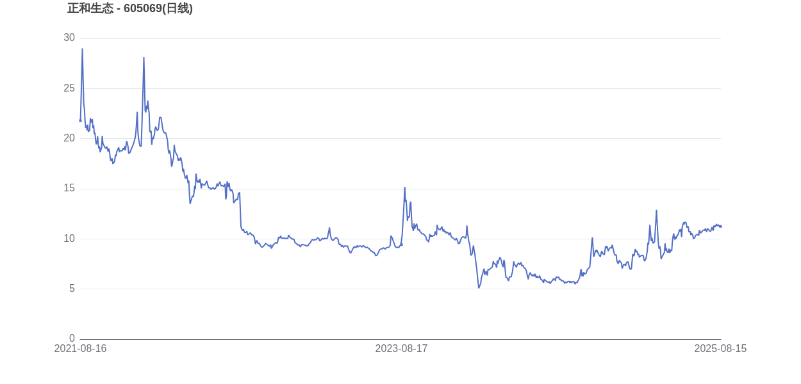Click the chart title 正和生态 - 605069(日线)
The height and width of the screenshot is (384, 801).
click(x=130, y=8)
